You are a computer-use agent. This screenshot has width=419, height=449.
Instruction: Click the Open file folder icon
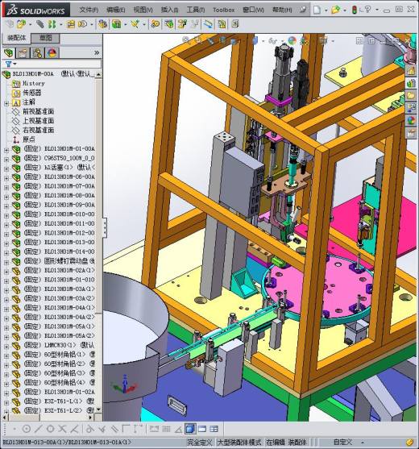click(x=335, y=10)
